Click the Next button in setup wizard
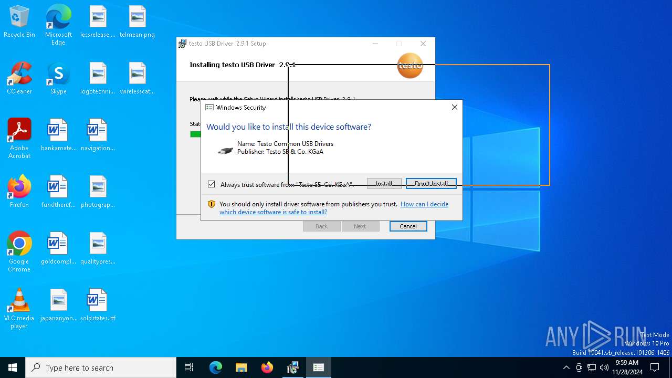The width and height of the screenshot is (672, 378). tap(360, 226)
